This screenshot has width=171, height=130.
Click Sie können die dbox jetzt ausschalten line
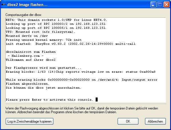(43, 88)
